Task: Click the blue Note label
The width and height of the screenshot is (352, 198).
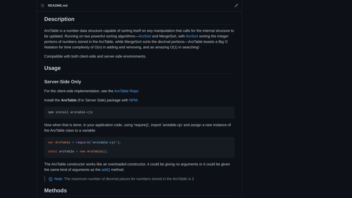Action: tap(58, 179)
